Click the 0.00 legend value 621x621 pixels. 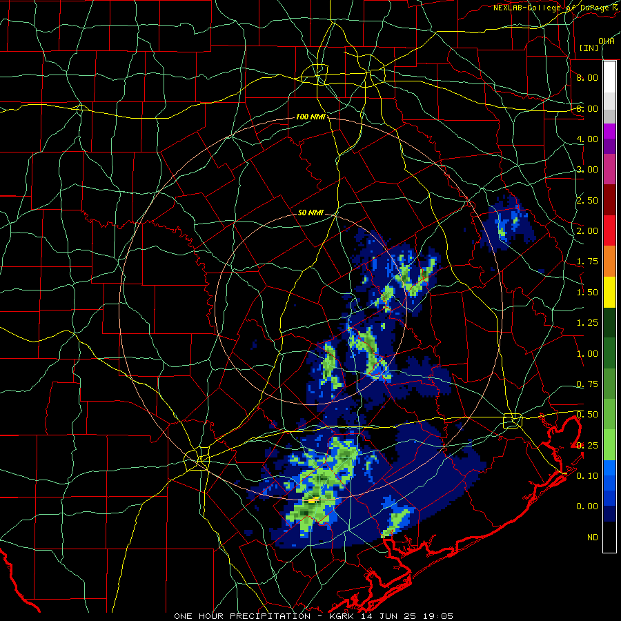pos(587,506)
